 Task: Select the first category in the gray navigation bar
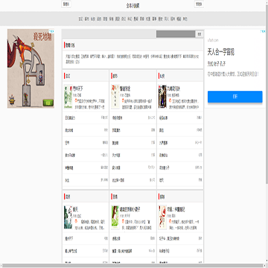point(80,19)
